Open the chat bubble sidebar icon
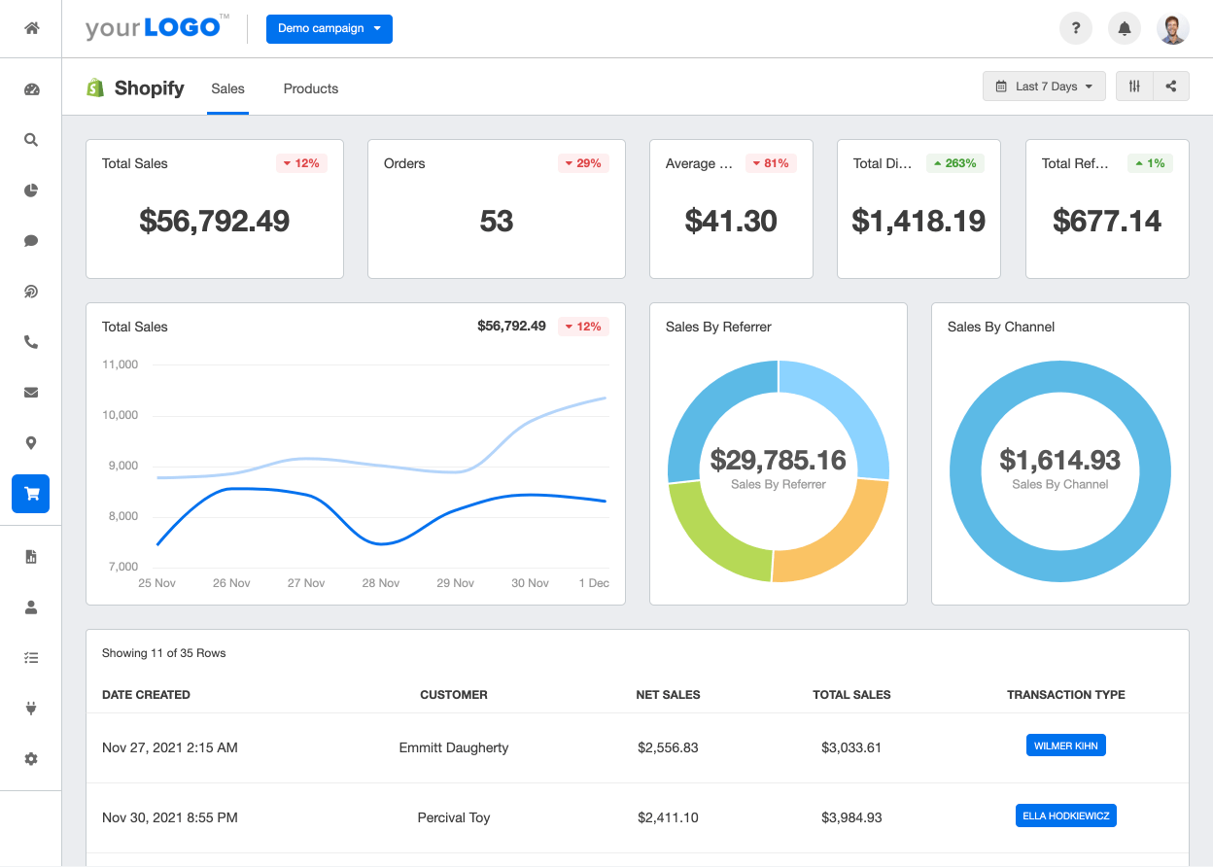The width and height of the screenshot is (1213, 867). (31, 241)
